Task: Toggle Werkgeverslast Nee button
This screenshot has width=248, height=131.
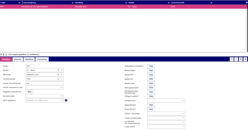Action: (151, 88)
